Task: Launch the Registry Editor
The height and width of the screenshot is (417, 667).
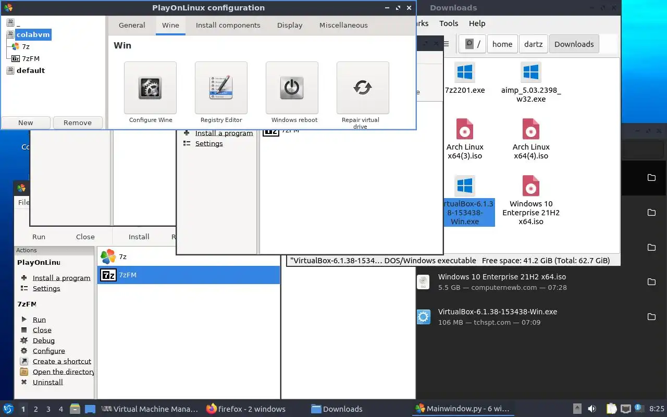Action: [x=221, y=88]
